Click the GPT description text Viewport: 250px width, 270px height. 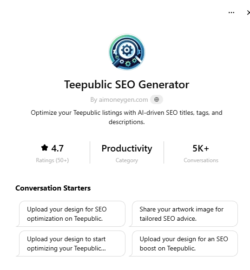[127, 117]
